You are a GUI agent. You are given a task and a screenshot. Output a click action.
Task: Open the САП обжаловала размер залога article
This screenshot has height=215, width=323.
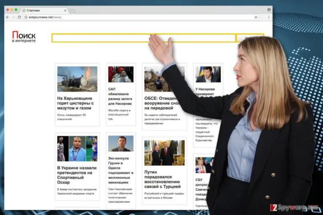coord(120,96)
